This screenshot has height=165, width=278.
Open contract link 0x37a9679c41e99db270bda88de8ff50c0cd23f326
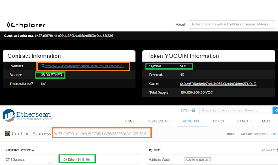point(84,66)
